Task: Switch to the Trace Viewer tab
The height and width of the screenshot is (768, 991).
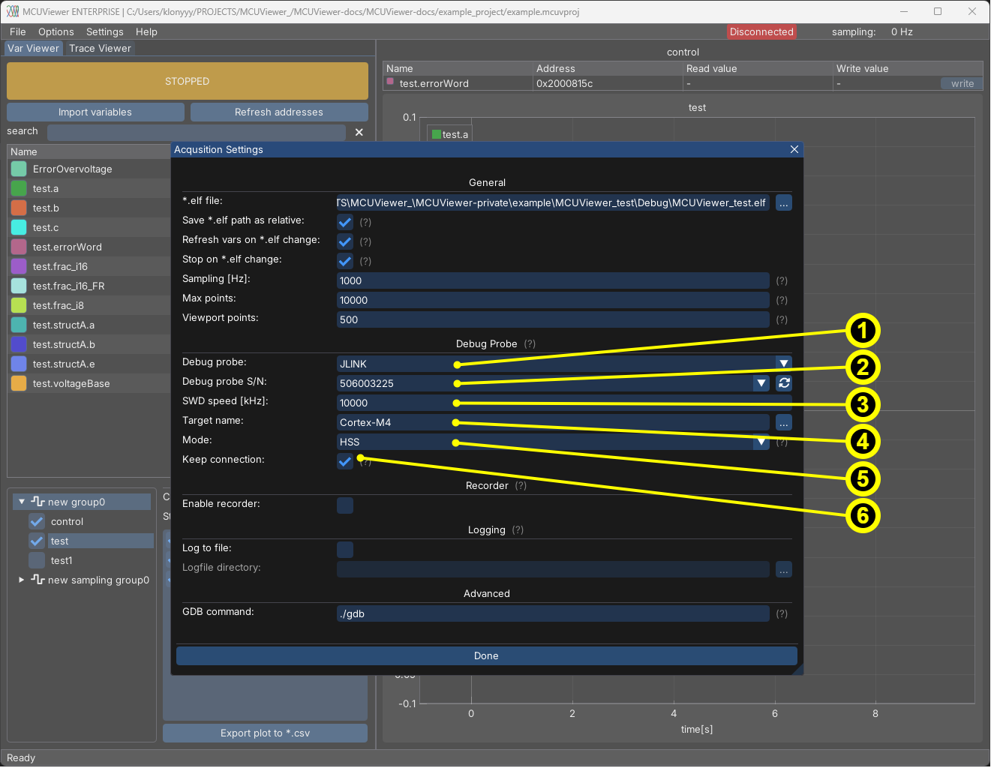Action: point(100,49)
